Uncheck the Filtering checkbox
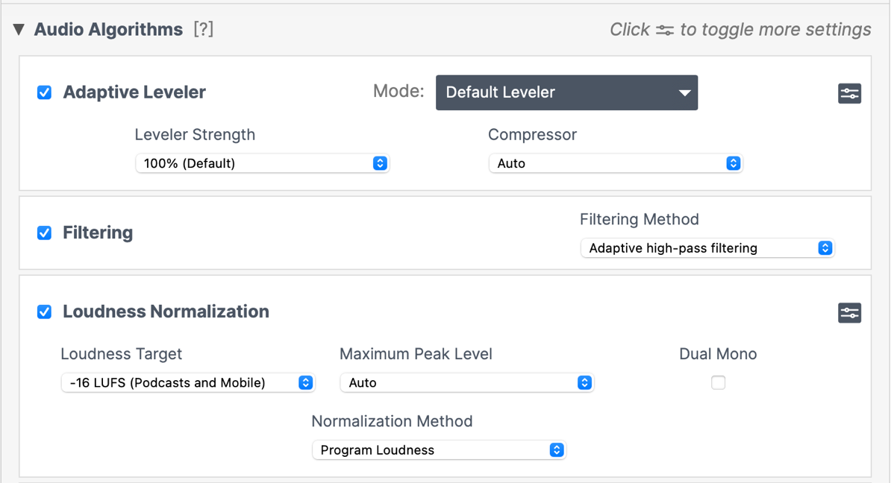Image resolution: width=894 pixels, height=483 pixels. coord(45,233)
